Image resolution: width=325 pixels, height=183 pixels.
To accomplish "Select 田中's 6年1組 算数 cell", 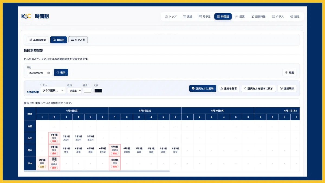I will coord(163,150).
